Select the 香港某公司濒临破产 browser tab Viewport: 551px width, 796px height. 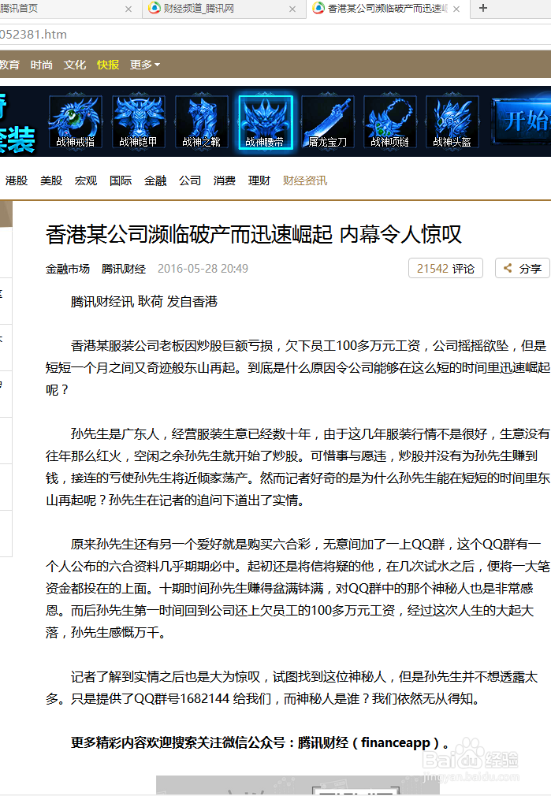387,9
